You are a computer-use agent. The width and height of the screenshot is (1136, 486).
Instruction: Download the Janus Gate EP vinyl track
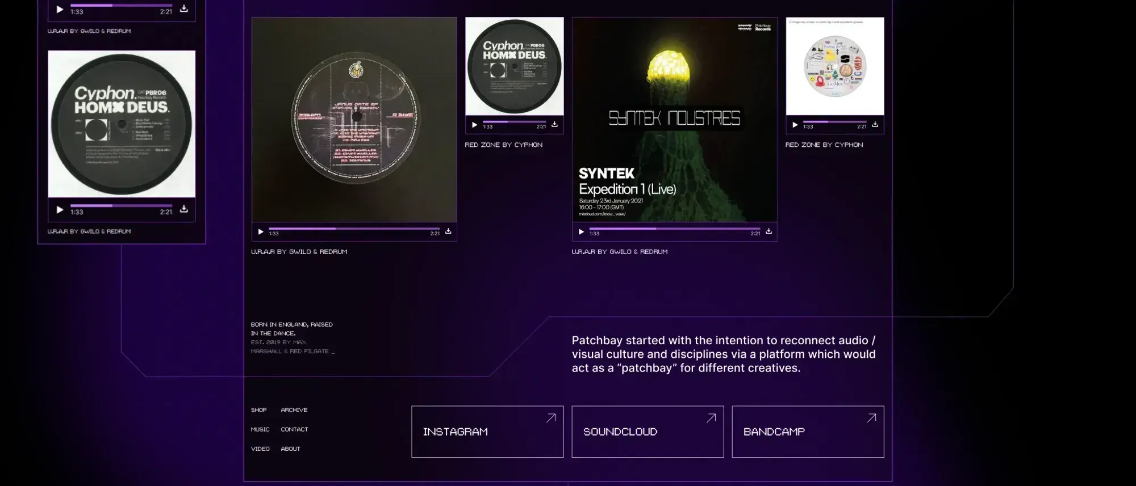click(x=448, y=231)
